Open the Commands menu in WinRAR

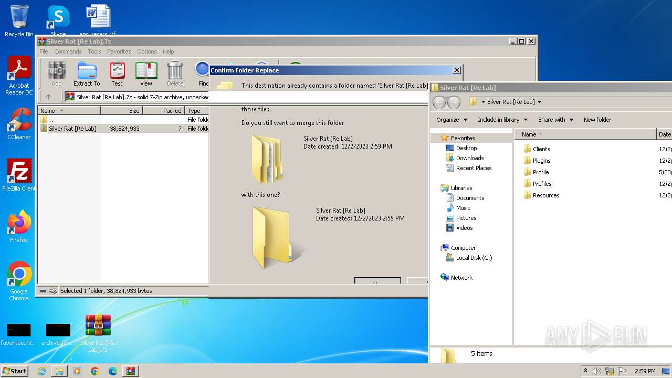[68, 51]
